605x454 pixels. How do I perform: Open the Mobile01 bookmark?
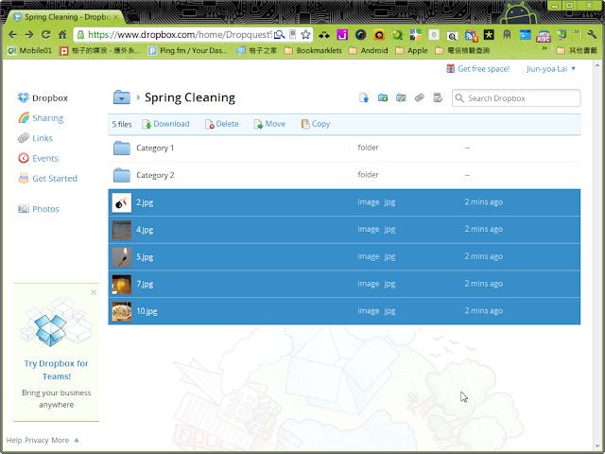(29, 50)
